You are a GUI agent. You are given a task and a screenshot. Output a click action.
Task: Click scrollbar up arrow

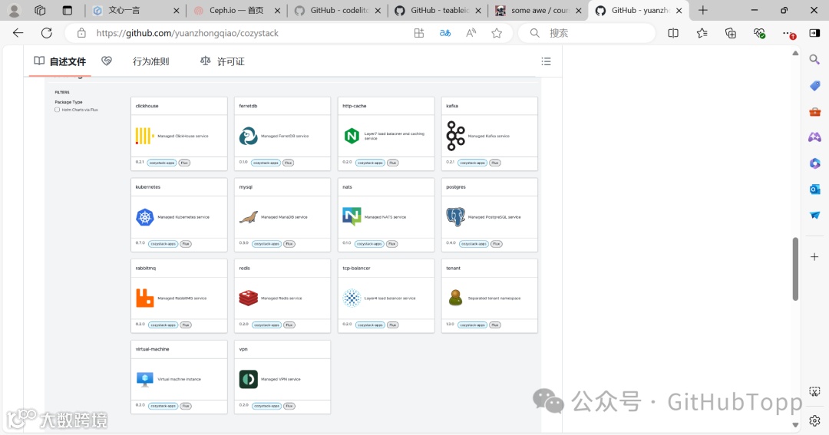point(795,53)
